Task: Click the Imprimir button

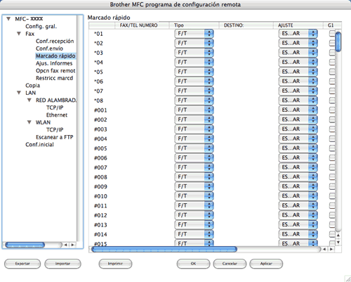Action: (115, 264)
